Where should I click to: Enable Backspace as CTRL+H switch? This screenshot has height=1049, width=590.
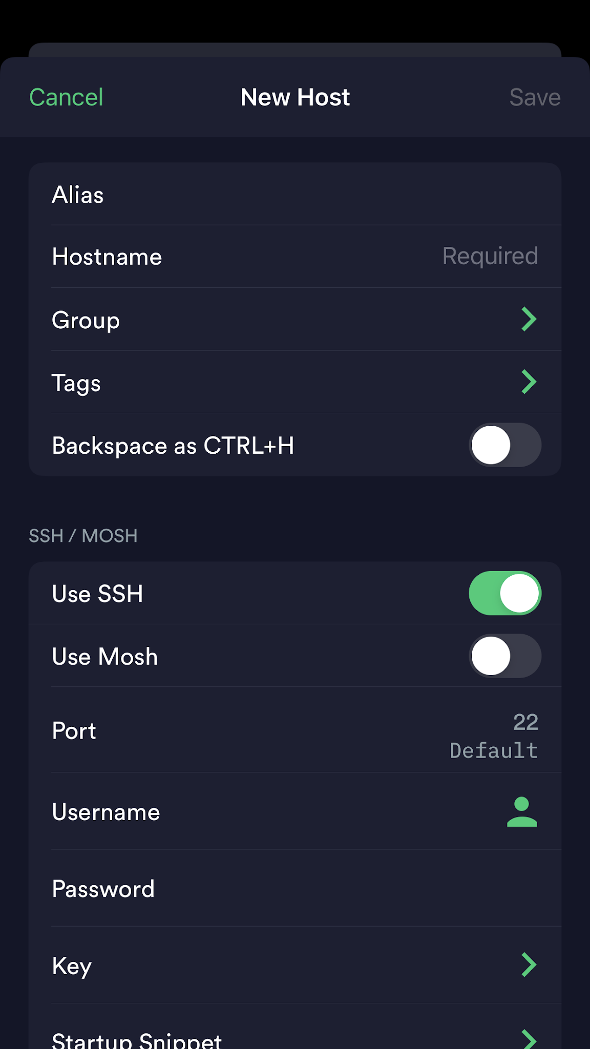[x=505, y=445]
